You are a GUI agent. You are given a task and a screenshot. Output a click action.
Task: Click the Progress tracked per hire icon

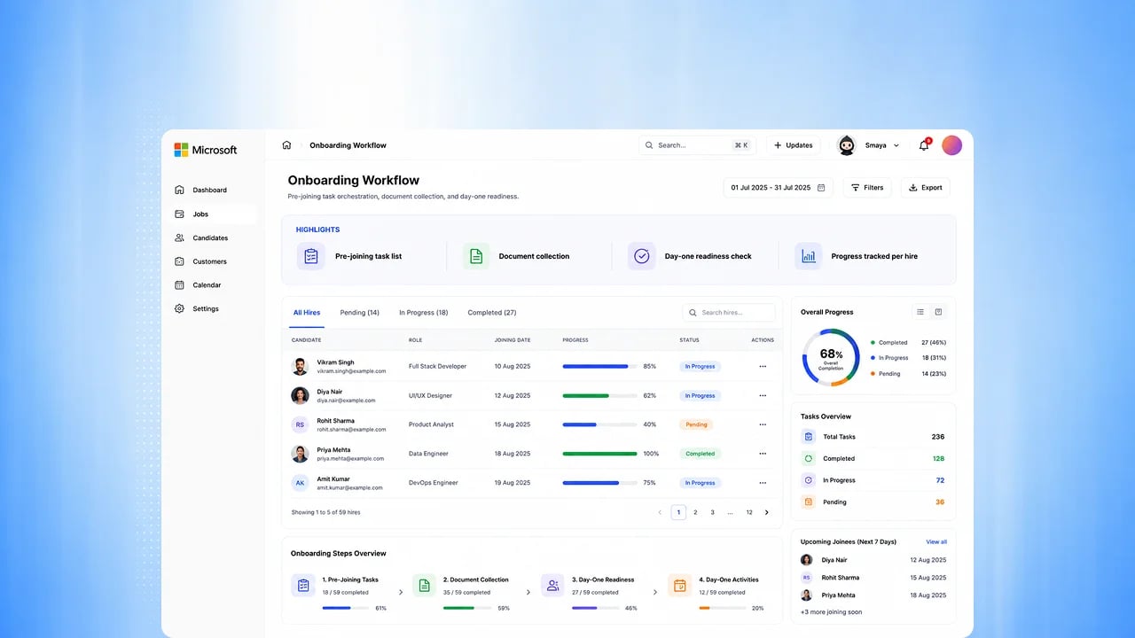pos(808,256)
